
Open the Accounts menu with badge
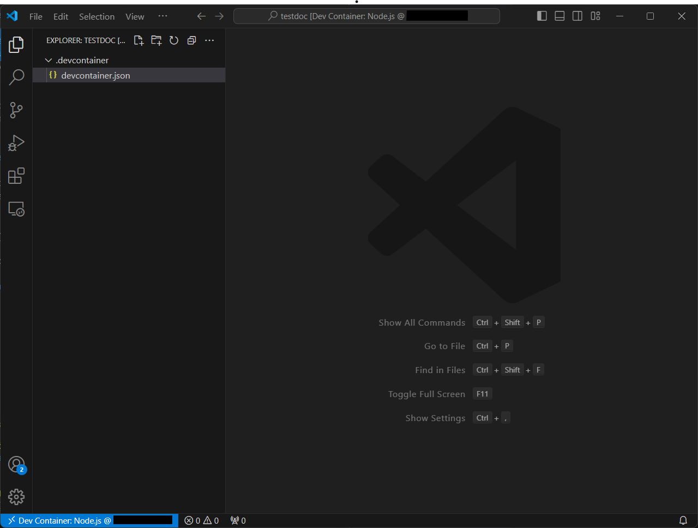17,465
